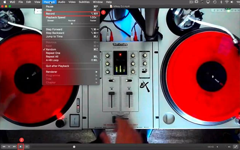Open the File menu
The height and width of the screenshot is (150, 240).
(x=21, y=2)
